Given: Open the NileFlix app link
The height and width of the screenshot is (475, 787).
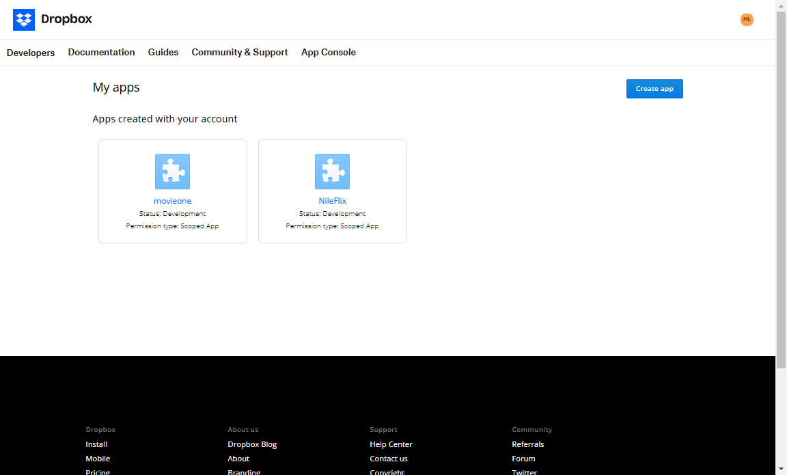Looking at the screenshot, I should (332, 201).
